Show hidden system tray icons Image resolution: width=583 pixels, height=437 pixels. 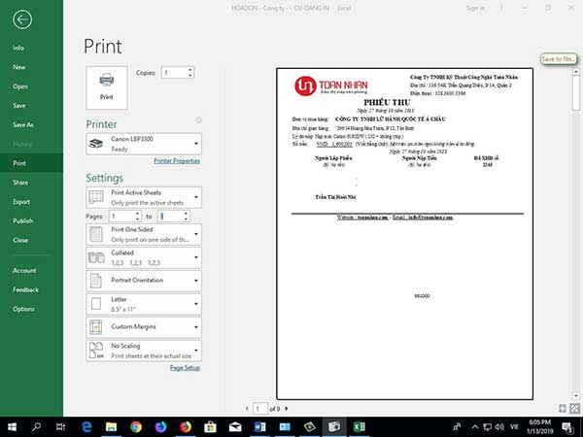click(x=475, y=427)
